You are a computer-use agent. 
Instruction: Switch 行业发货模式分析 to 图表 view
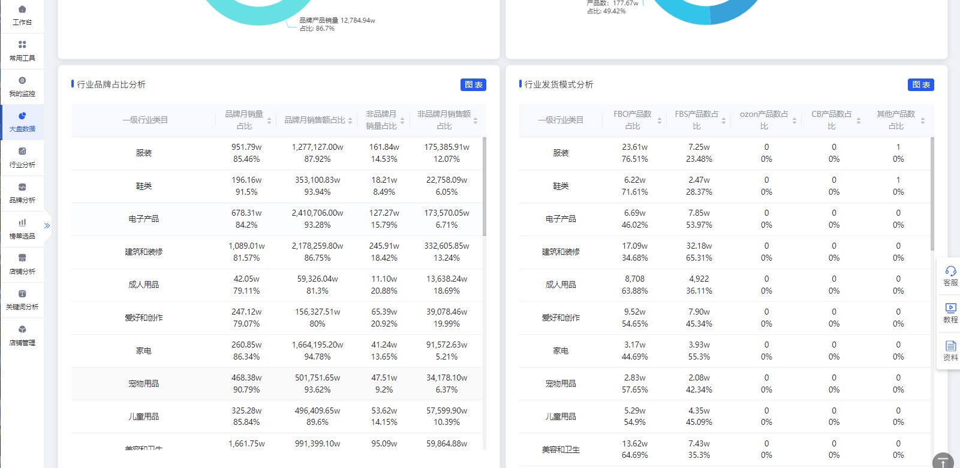point(921,85)
